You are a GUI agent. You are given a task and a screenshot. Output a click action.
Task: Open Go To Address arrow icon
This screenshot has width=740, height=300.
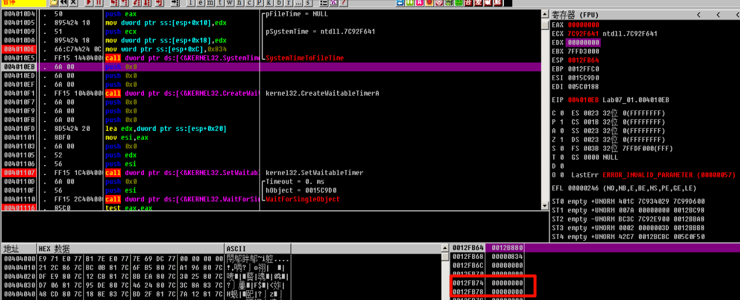(175, 3)
